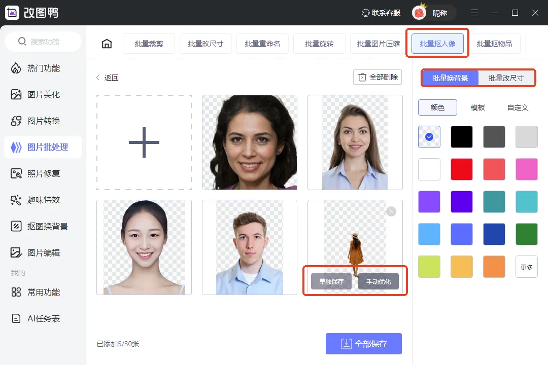Click the large plus to add images

[144, 142]
